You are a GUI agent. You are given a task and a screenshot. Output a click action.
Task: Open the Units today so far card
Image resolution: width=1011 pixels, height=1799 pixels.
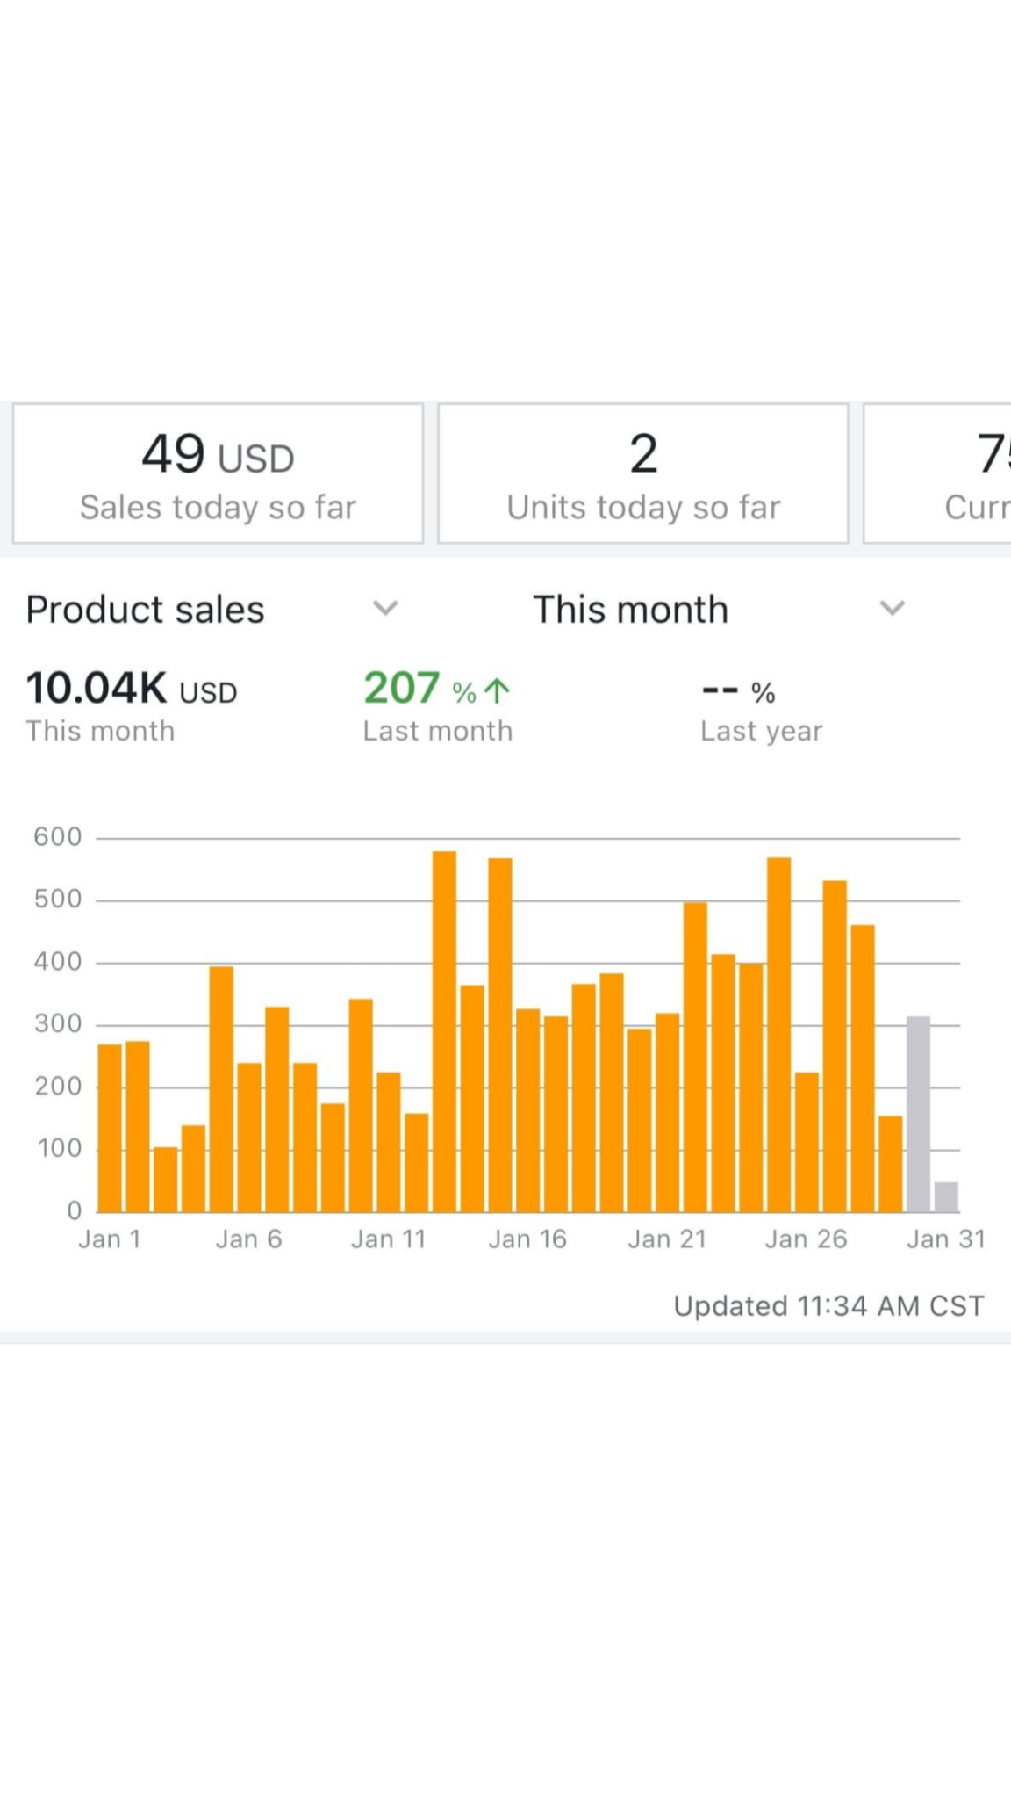[643, 474]
